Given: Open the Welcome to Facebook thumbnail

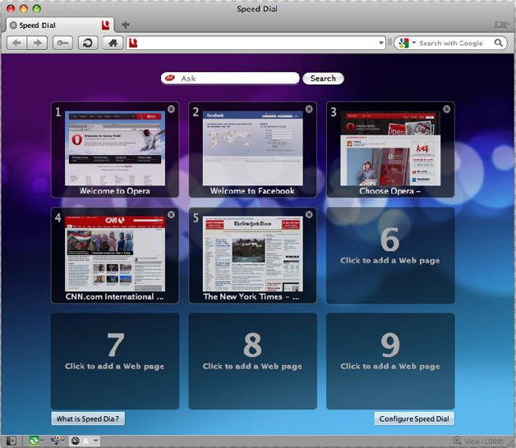Looking at the screenshot, I should (253, 149).
